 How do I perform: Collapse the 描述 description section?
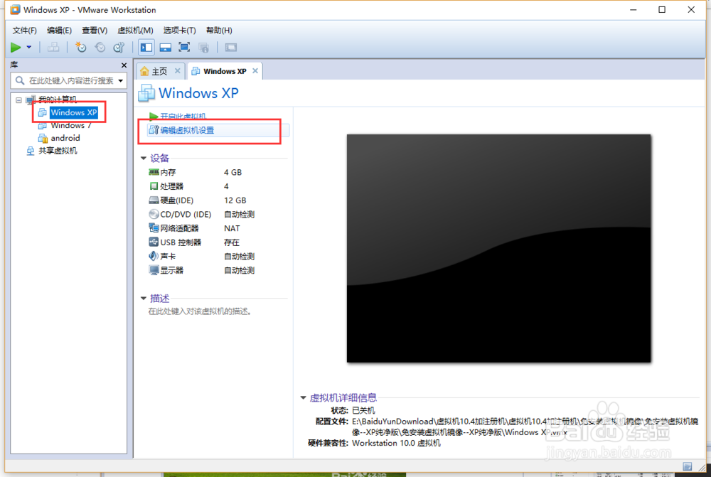click(144, 299)
